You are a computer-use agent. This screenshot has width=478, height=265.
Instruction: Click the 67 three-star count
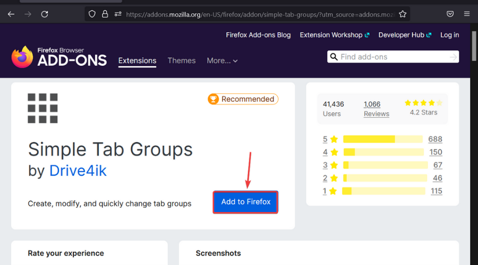(438, 165)
